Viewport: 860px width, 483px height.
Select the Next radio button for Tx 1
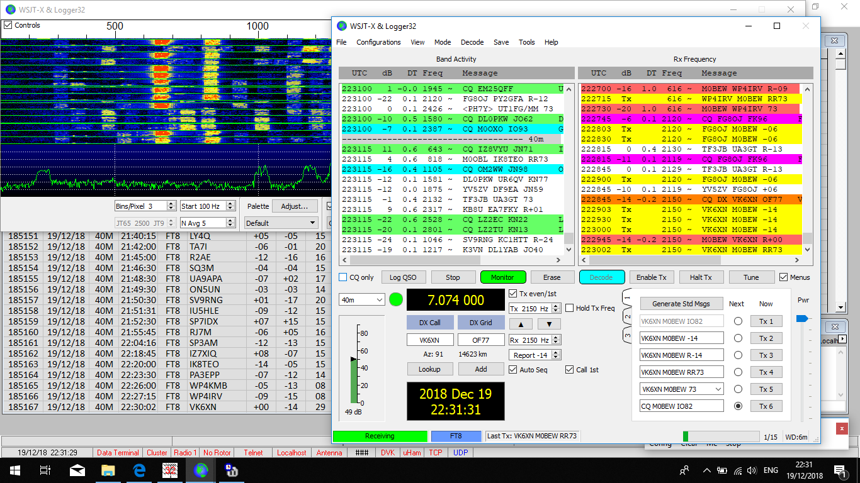point(738,321)
